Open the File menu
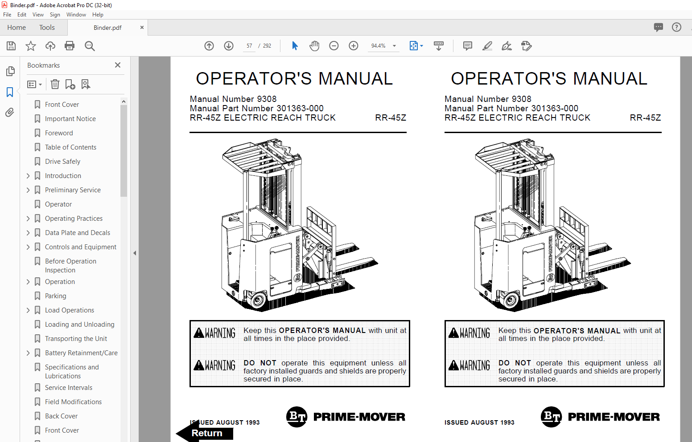 coord(7,15)
